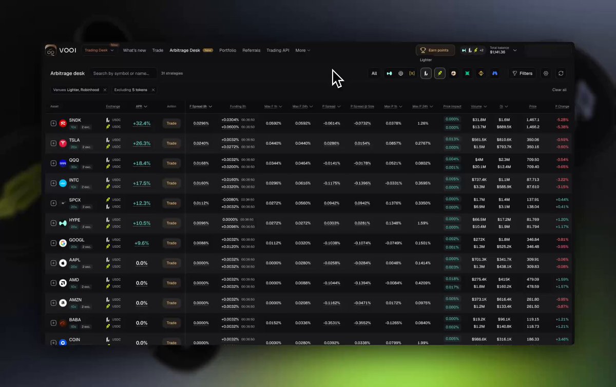This screenshot has height=387, width=616.
Task: Go to the What's new page
Action: [134, 50]
